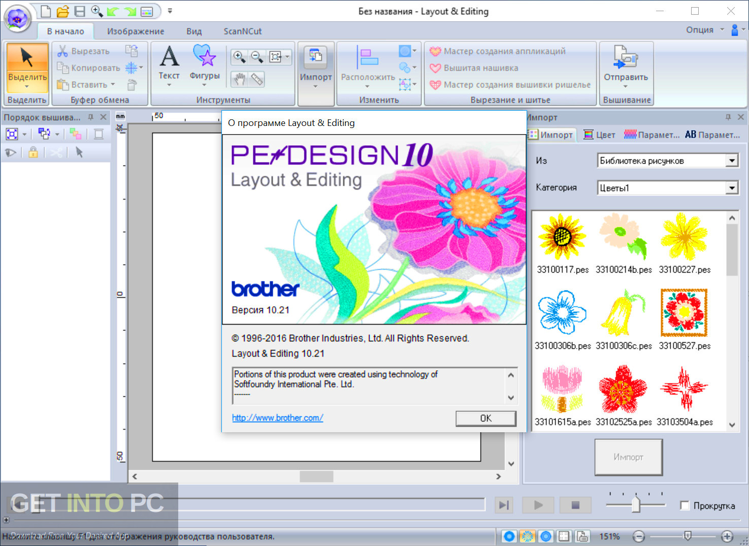The image size is (749, 546).
Task: Expand the snowflake mirror-copy dropdown
Action: (141, 68)
